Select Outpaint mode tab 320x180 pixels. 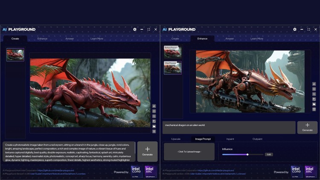point(257,139)
